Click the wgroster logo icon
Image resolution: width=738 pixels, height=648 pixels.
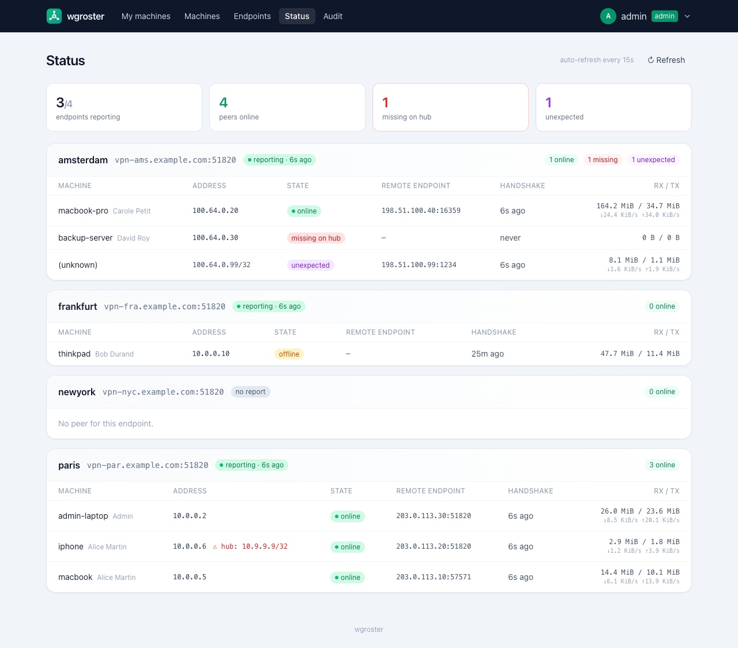pos(54,16)
